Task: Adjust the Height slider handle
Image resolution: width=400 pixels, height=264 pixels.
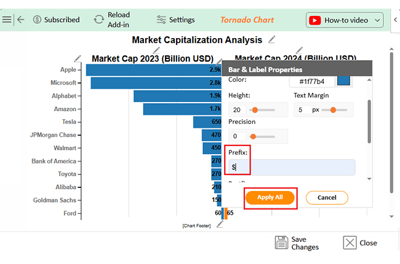Action: click(x=255, y=110)
